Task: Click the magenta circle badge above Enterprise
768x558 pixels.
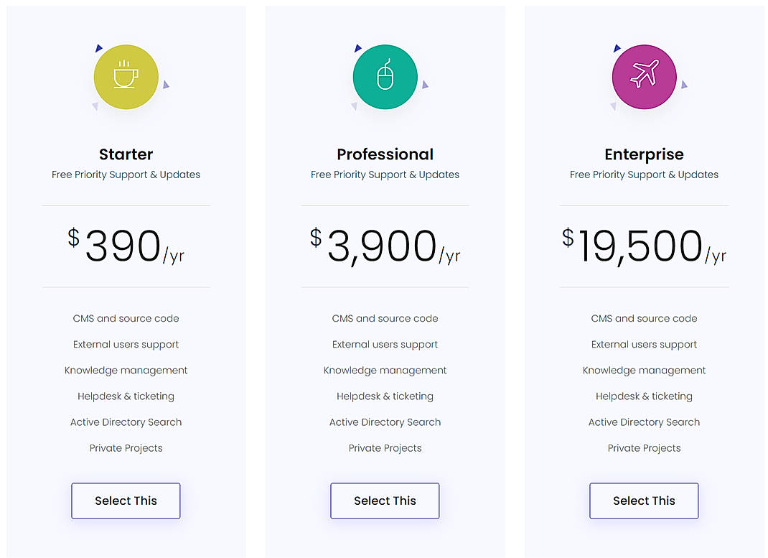Action: [x=644, y=77]
